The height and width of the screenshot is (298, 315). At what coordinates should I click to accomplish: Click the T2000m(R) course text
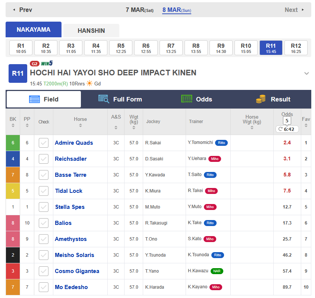click(56, 84)
